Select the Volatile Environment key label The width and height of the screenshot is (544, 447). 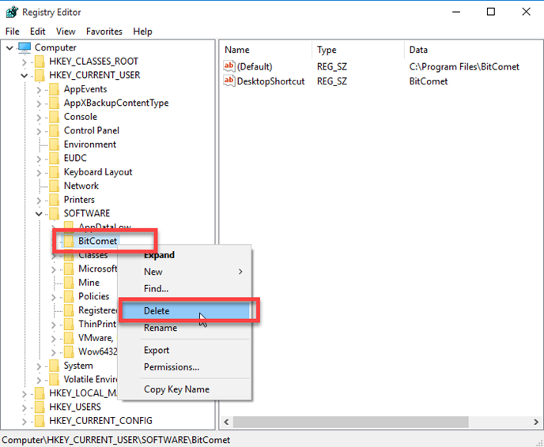click(91, 379)
